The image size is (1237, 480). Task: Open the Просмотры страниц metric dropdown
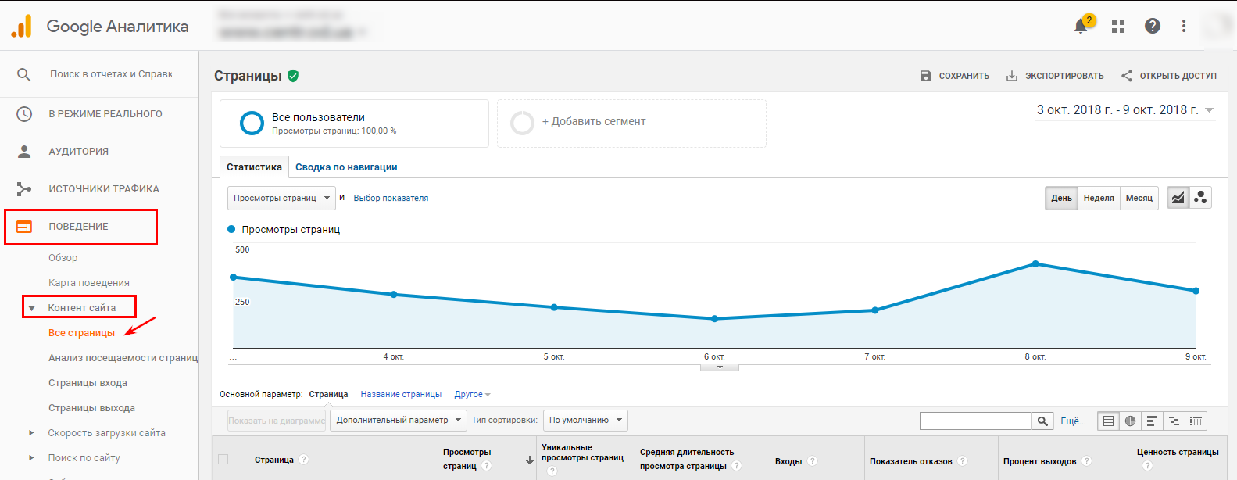point(281,198)
